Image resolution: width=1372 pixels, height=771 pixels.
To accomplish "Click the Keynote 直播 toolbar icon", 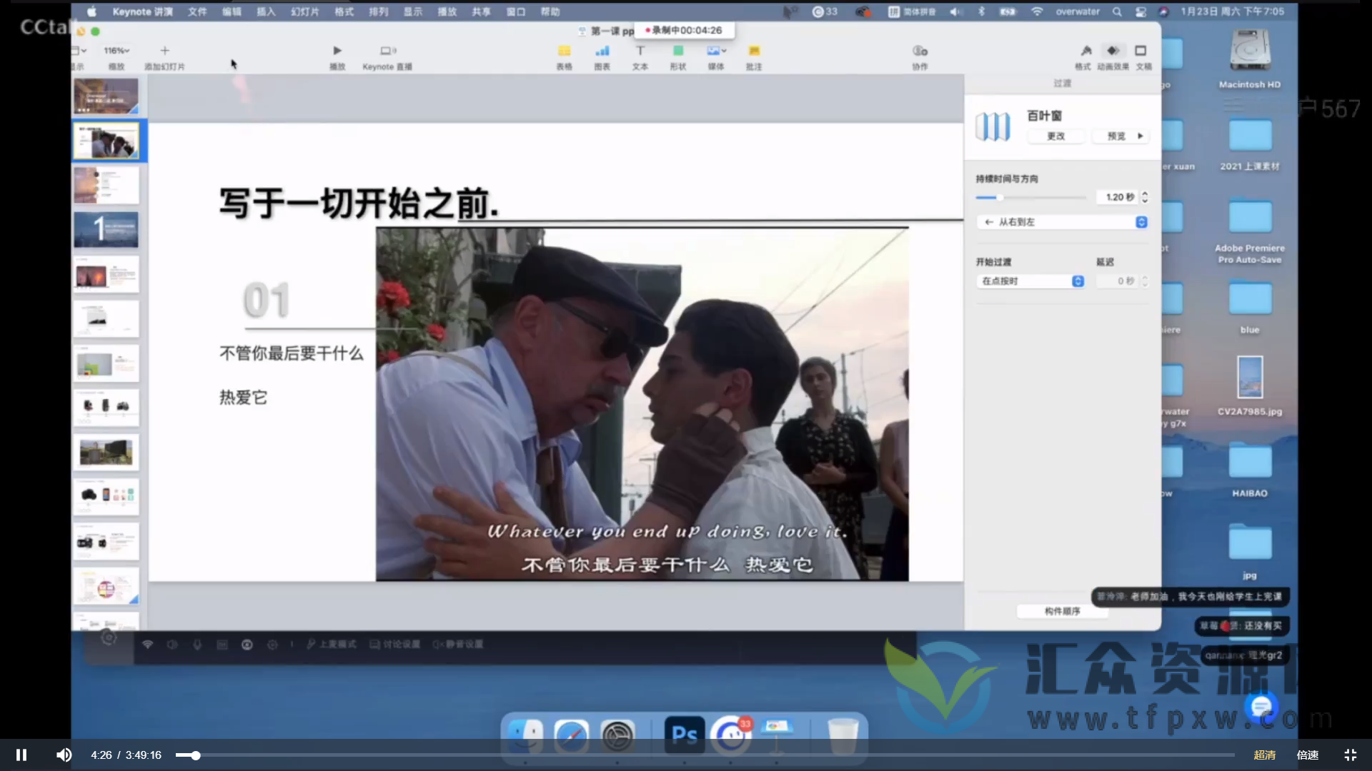I will point(387,51).
